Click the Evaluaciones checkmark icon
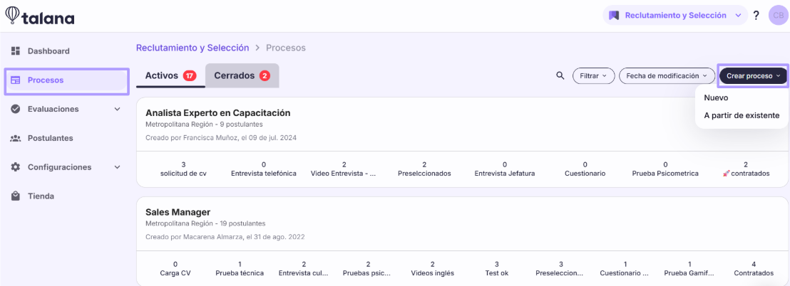790x286 pixels. tap(15, 109)
